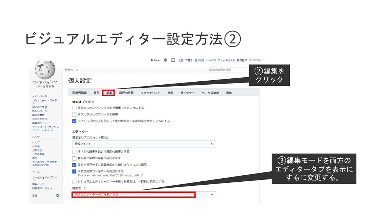Switch to the 最近の更新 tab
The image size is (381, 214).
point(127,93)
